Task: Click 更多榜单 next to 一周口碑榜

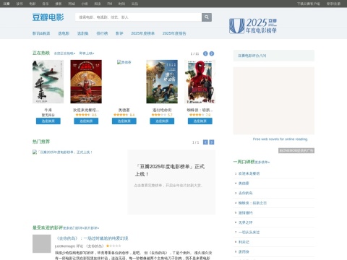Action: [x=262, y=162]
